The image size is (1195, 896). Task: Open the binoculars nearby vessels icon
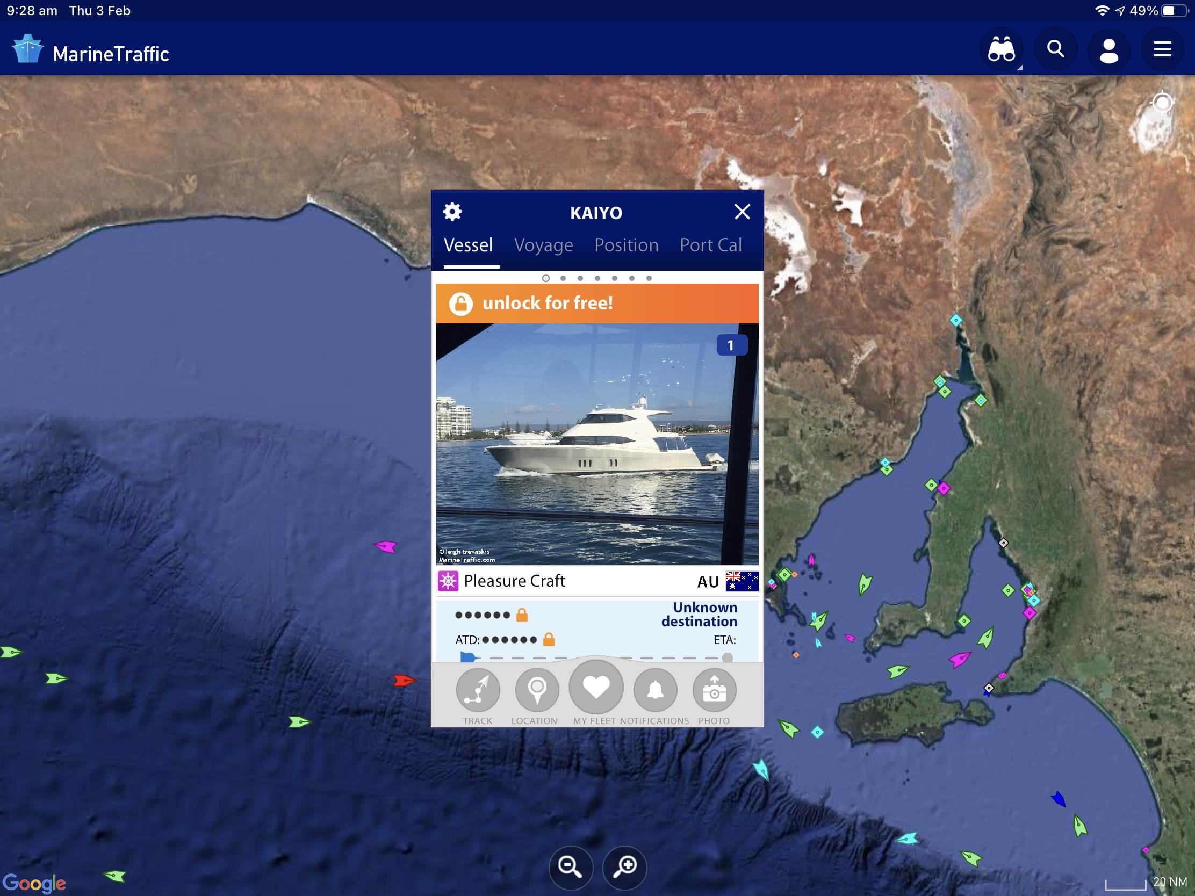coord(1001,49)
